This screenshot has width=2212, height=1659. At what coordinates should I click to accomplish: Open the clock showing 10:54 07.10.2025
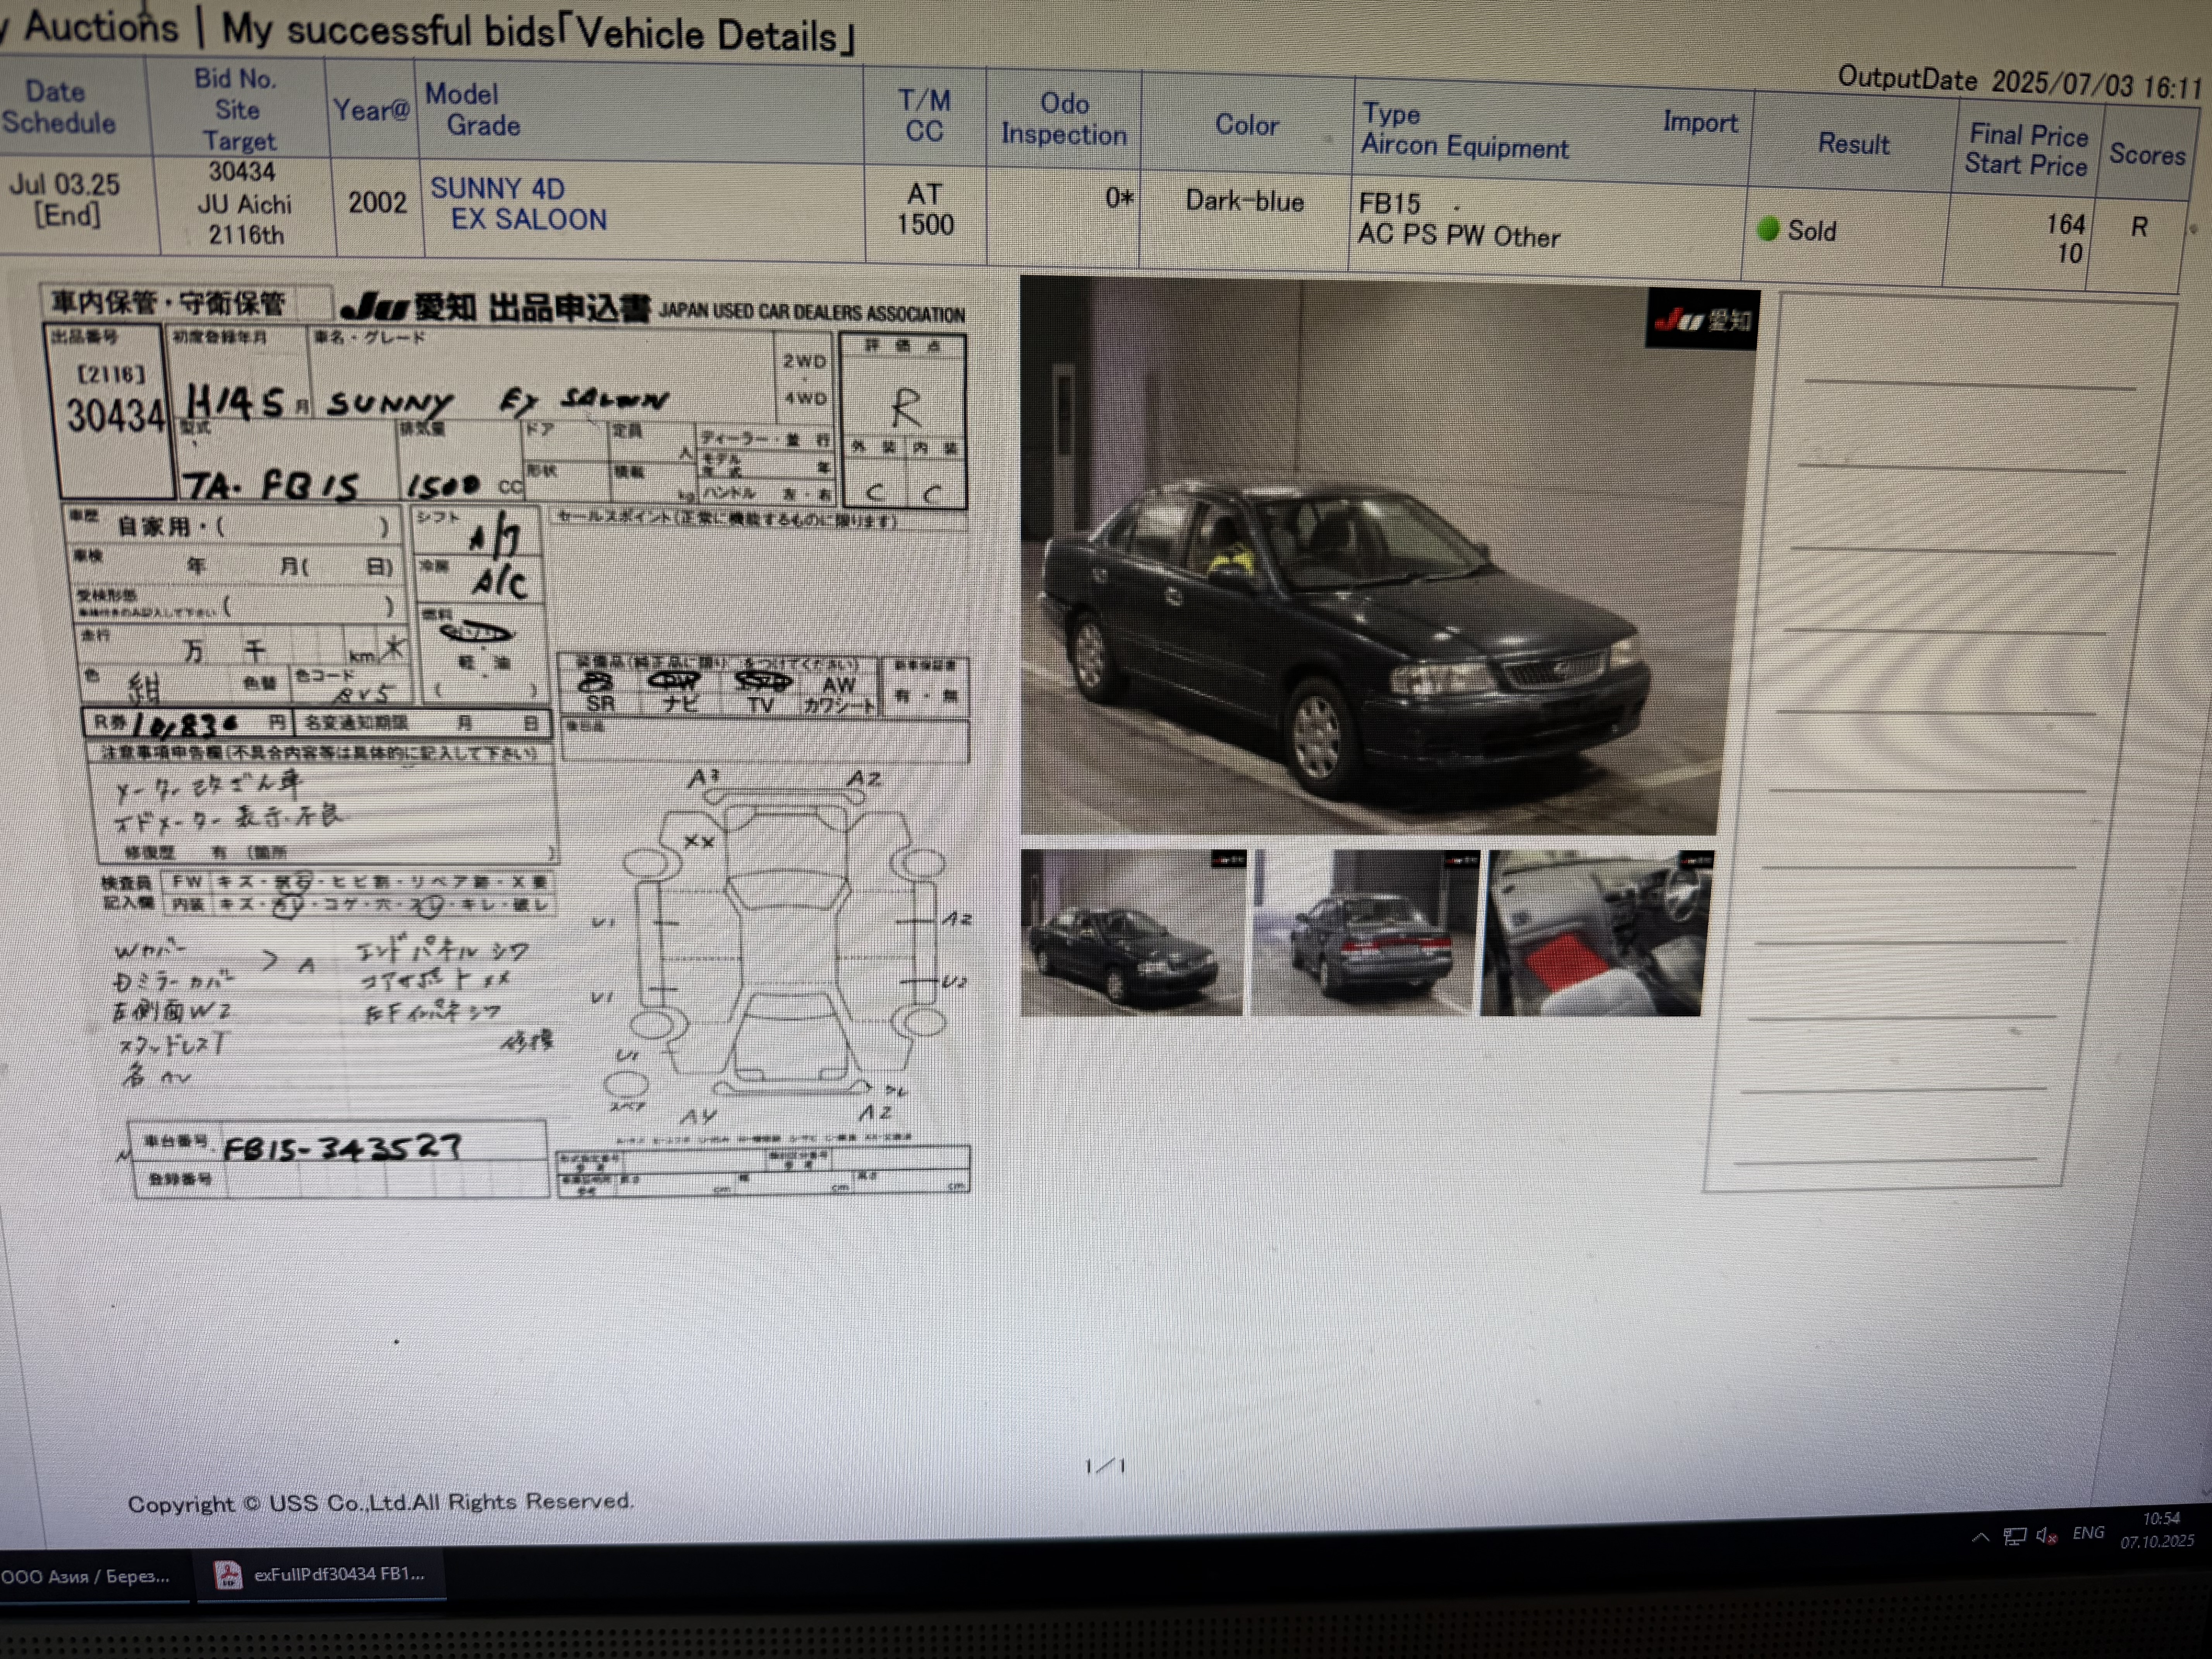pos(2158,1530)
